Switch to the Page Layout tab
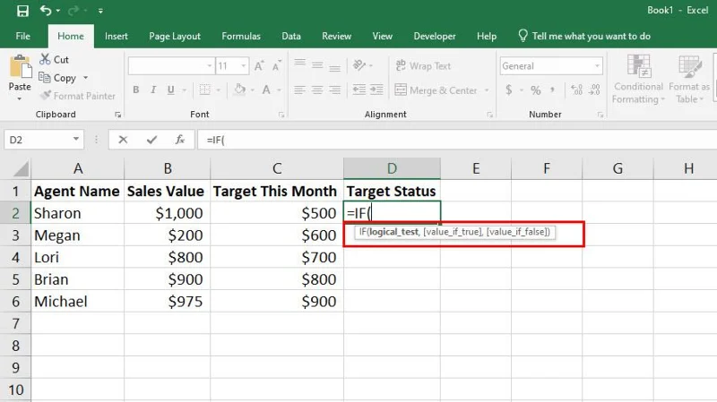Screen dimensions: 717x402 point(175,36)
